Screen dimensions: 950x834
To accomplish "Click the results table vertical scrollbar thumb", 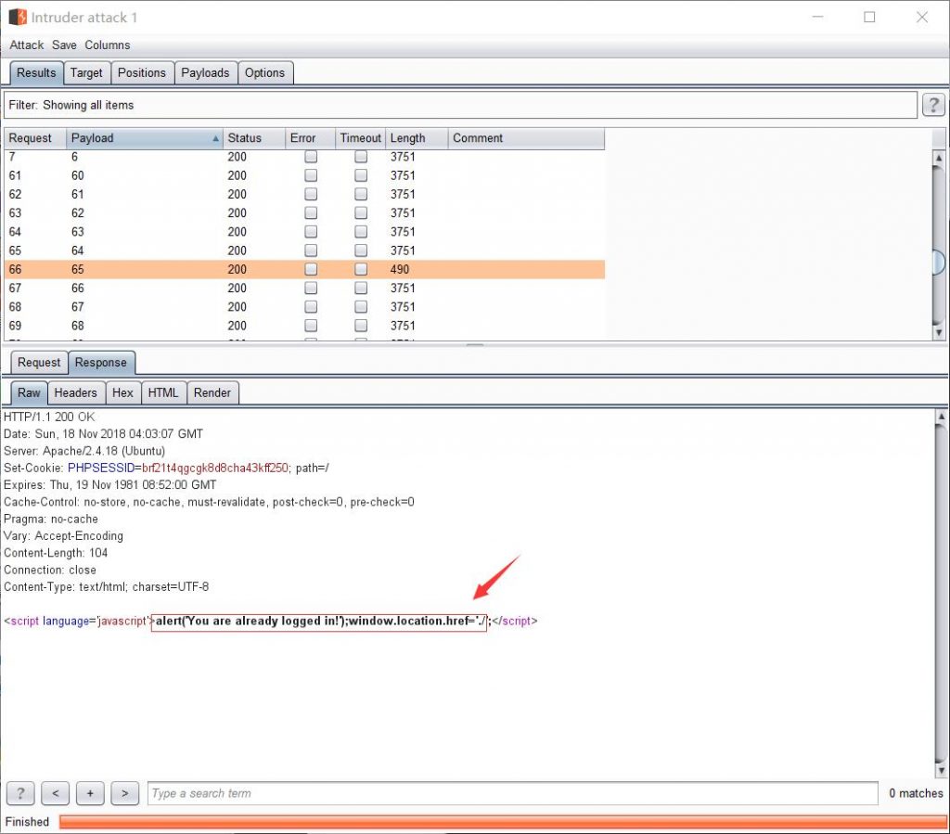I will 939,262.
